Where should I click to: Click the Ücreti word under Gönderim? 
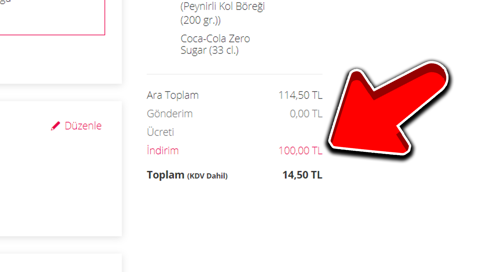click(x=161, y=132)
